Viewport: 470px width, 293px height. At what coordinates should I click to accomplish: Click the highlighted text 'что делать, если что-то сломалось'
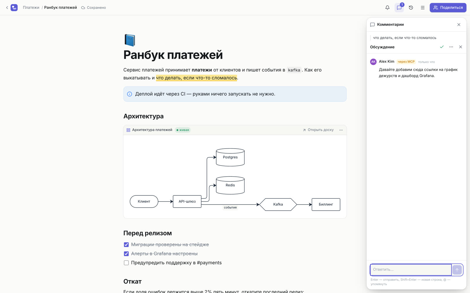(x=197, y=78)
